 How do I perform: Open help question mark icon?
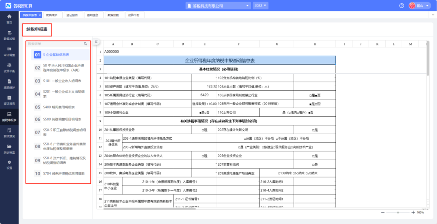pyautogui.click(x=402, y=6)
